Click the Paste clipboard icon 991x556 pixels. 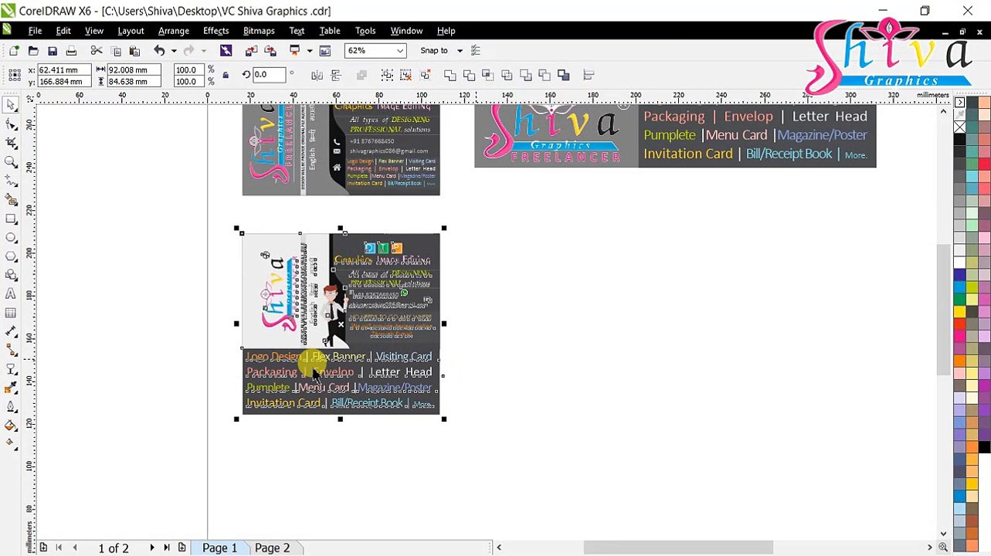coord(134,51)
